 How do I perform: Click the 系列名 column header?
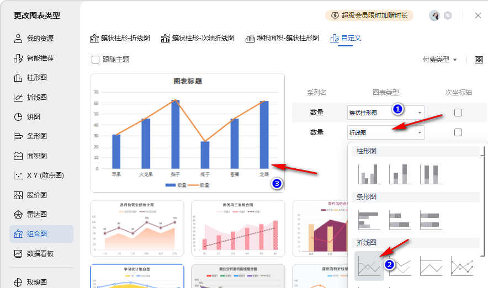coord(317,92)
